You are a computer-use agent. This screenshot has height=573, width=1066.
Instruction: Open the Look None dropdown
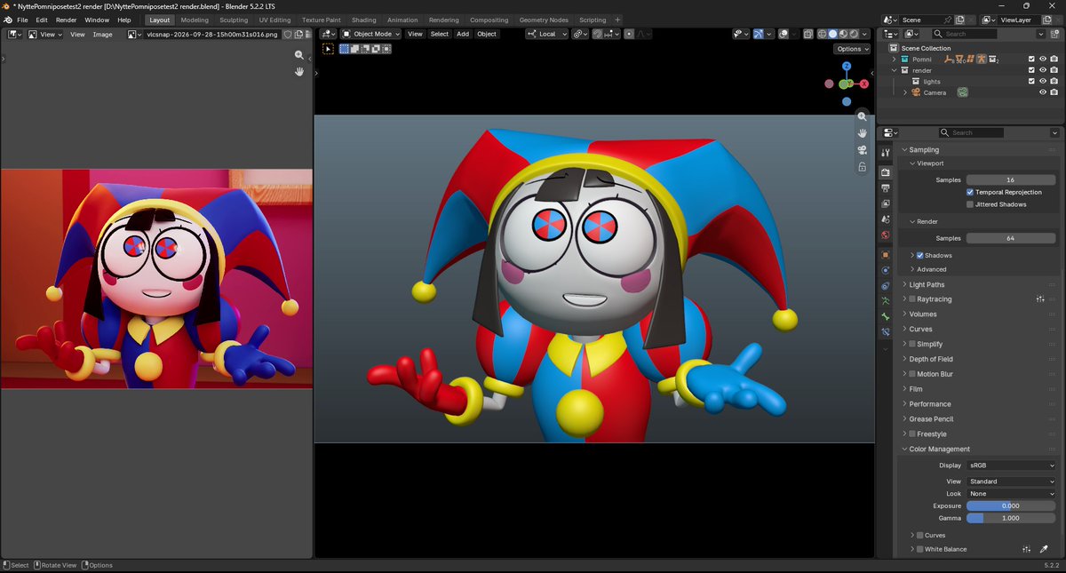click(x=1011, y=493)
